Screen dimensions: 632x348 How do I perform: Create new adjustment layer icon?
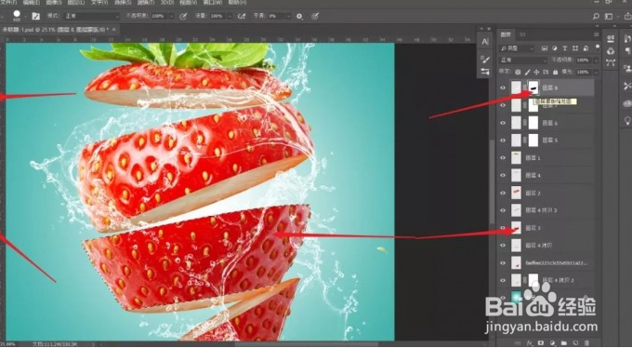pyautogui.click(x=553, y=343)
